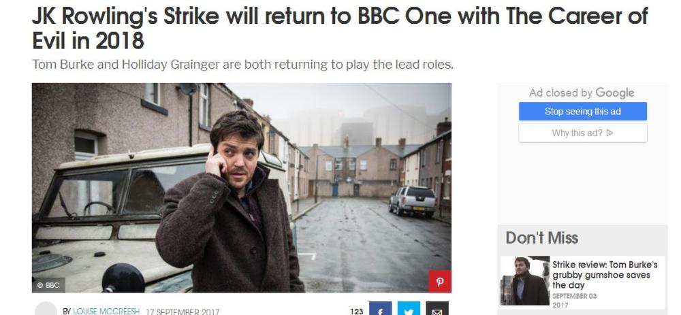Screen dimensions: 681x315
Task: Click the Why this ad? button
Action: point(582,133)
